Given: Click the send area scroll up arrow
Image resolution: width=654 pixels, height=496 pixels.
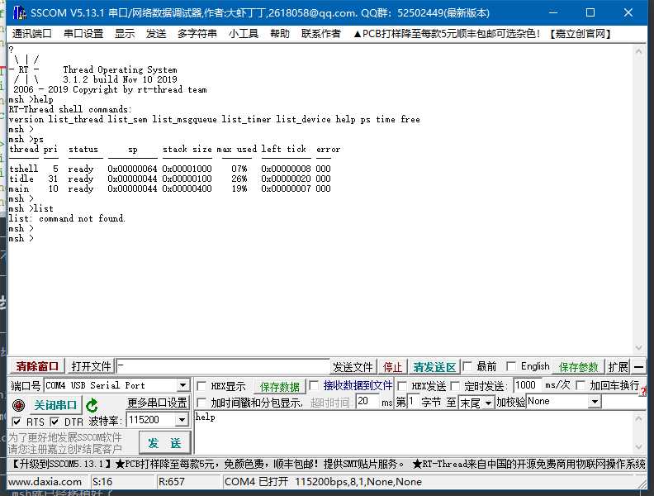Looking at the screenshot, I should [638, 418].
